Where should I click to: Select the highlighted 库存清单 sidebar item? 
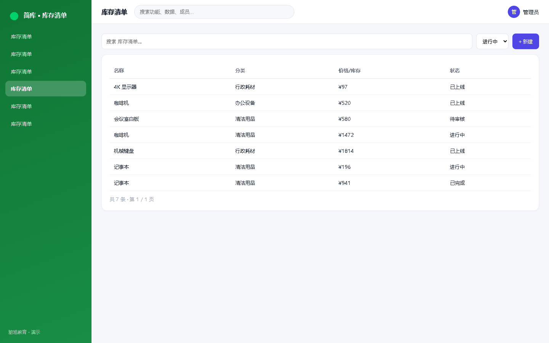pyautogui.click(x=46, y=89)
